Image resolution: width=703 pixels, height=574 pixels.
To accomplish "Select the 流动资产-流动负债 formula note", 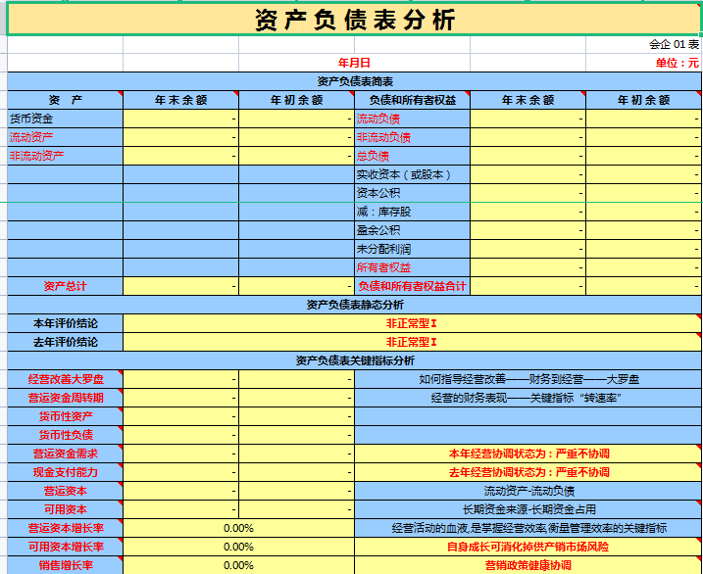I will pyautogui.click(x=528, y=491).
